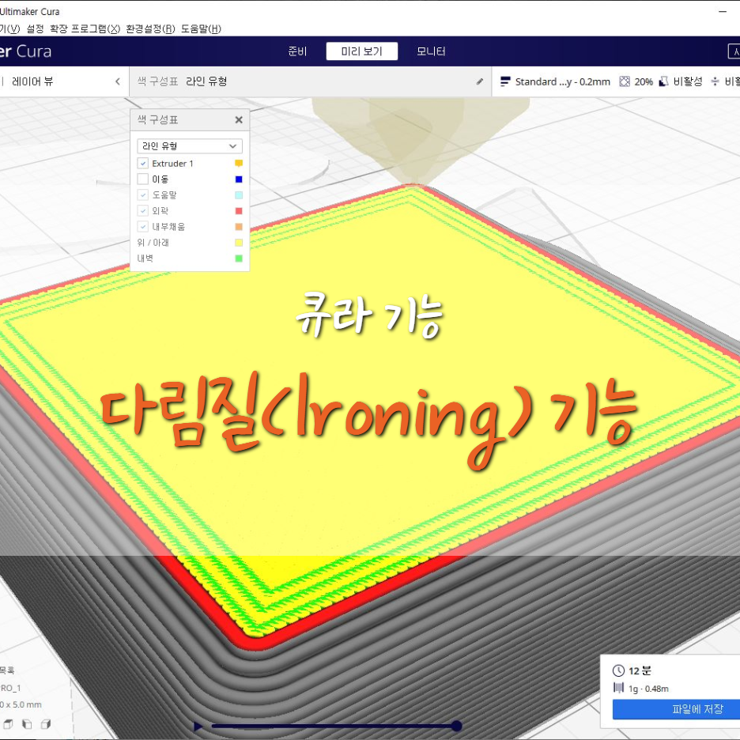Click the clock print time icon
This screenshot has width=740, height=740.
click(618, 670)
